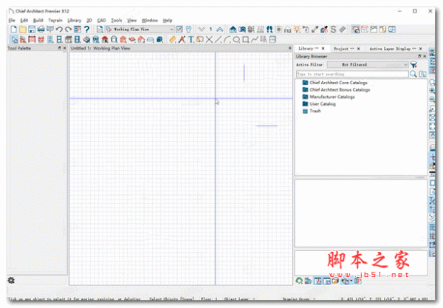This screenshot has height=308, width=443.
Task: Click the Print icon in toolbar
Action: coord(41,29)
